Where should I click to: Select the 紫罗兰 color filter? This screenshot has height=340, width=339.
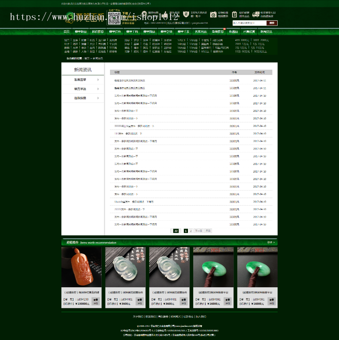[x=156, y=48]
